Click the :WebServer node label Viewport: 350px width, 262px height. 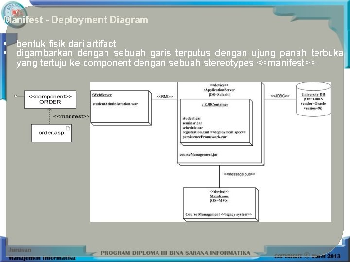pos(102,95)
